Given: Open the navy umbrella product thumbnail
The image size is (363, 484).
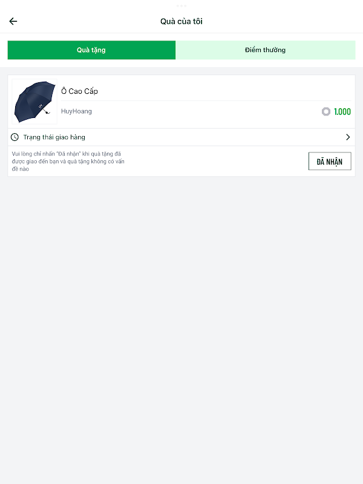Looking at the screenshot, I should click(x=34, y=102).
